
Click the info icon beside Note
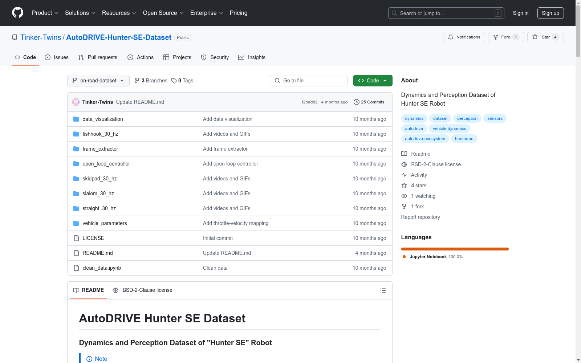[89, 359]
